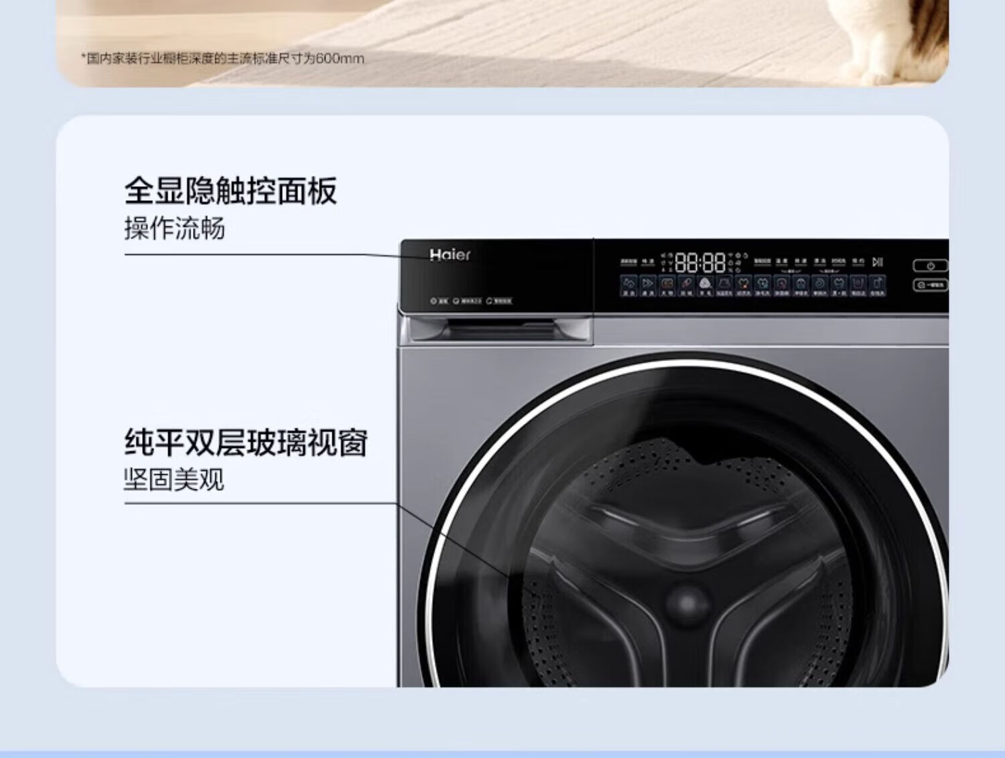Click the 88:88 time display
Viewport: 1005px width, 758px height.
click(x=700, y=262)
